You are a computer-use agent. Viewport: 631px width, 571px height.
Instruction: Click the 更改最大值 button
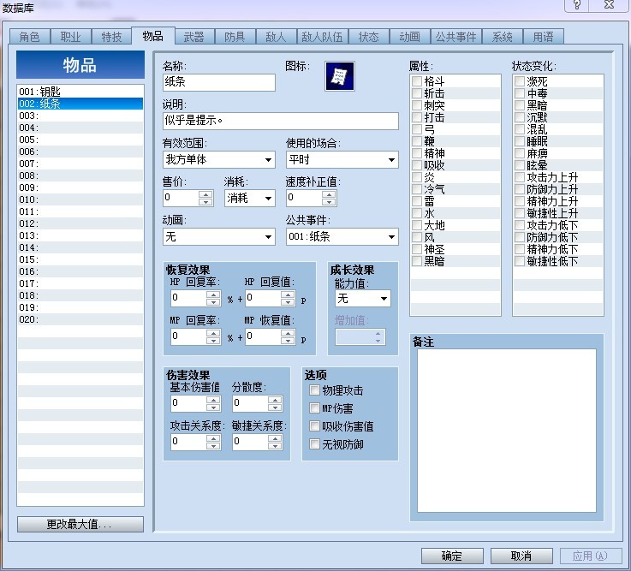tap(80, 524)
